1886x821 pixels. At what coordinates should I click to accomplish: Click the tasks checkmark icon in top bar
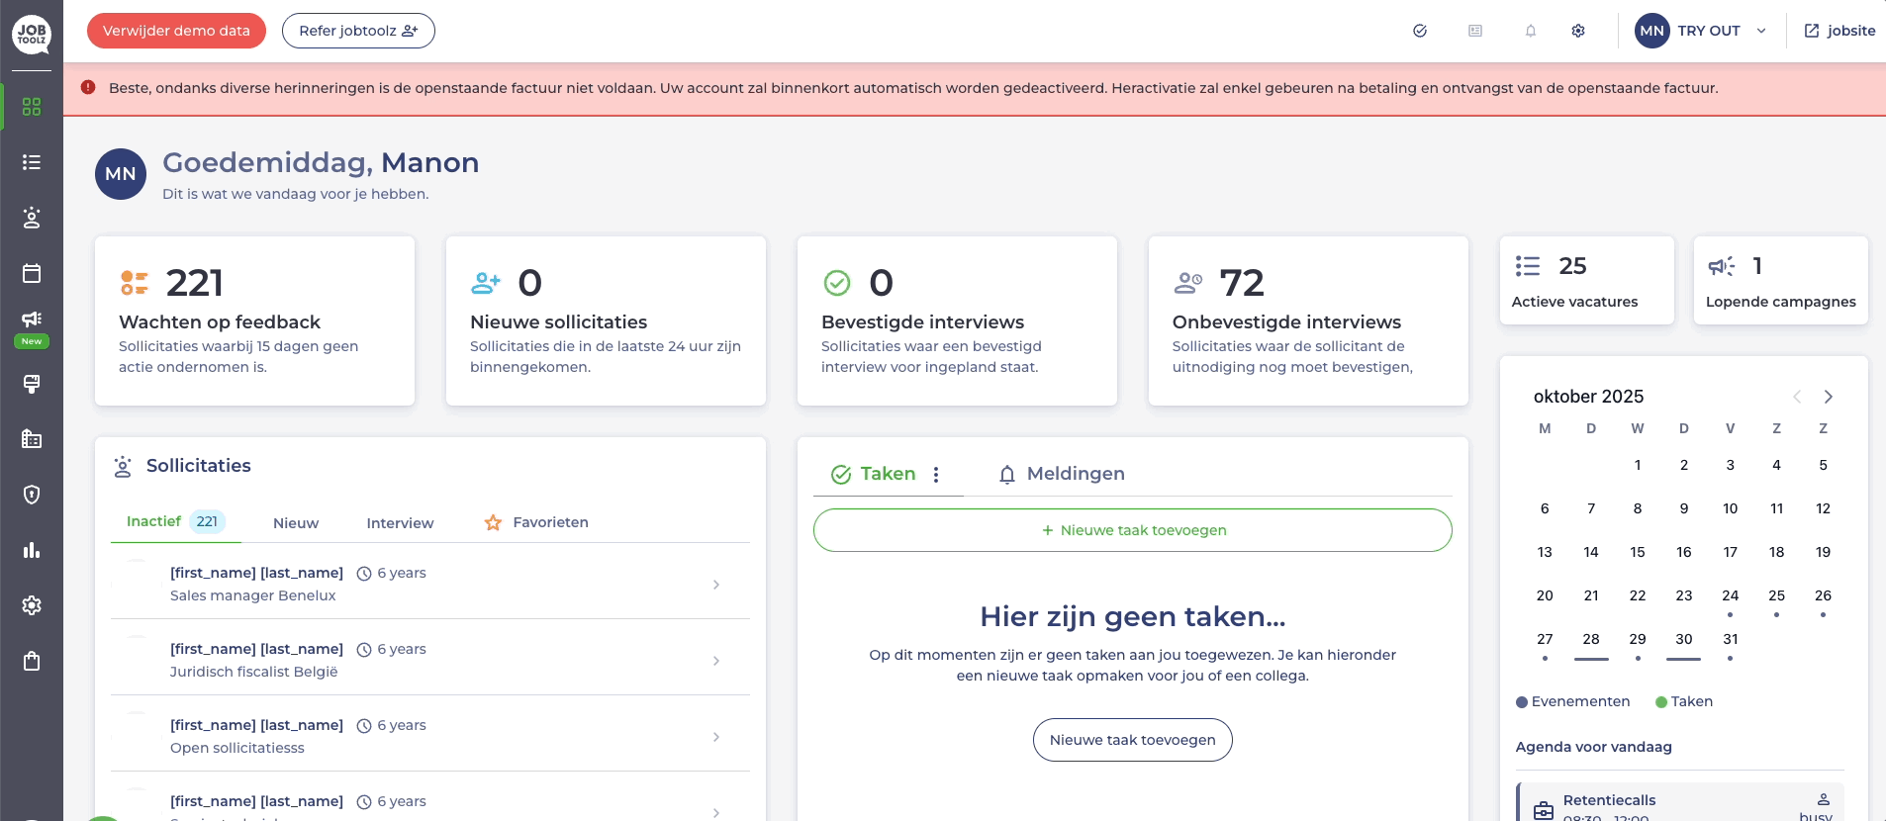click(1420, 31)
